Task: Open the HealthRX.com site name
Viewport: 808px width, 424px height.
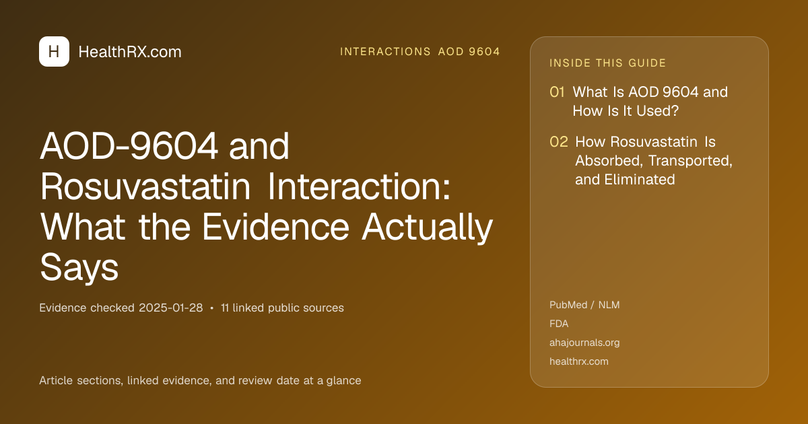Action: coord(130,52)
